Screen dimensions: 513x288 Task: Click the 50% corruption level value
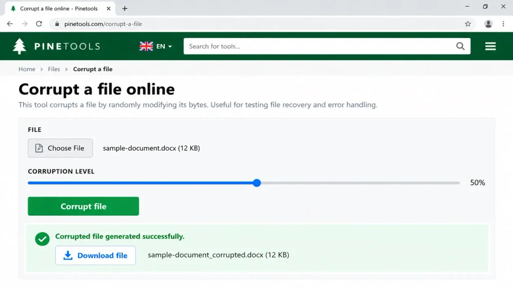[x=477, y=183]
